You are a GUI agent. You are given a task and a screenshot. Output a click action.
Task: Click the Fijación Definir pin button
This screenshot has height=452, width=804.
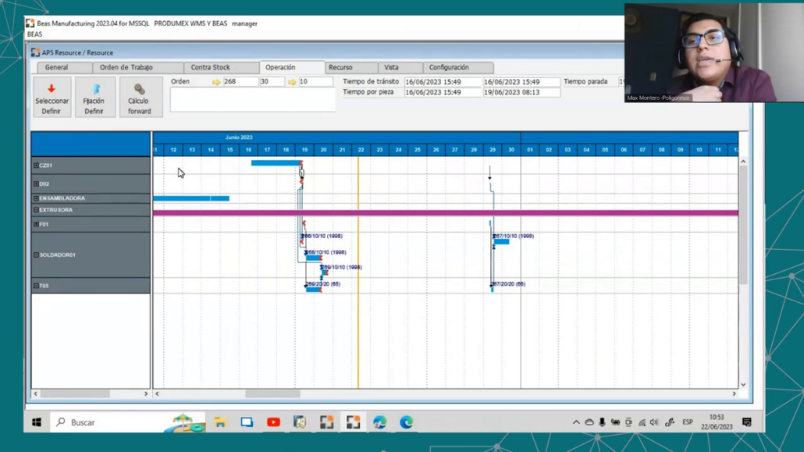click(x=94, y=98)
